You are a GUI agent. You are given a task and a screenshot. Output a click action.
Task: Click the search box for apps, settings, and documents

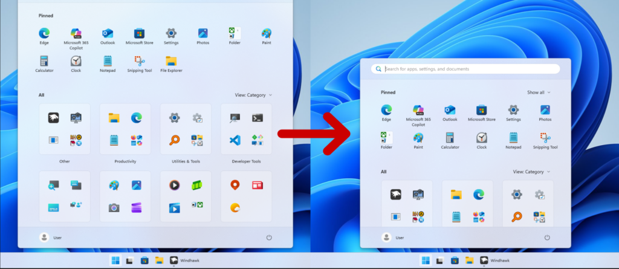tap(465, 69)
